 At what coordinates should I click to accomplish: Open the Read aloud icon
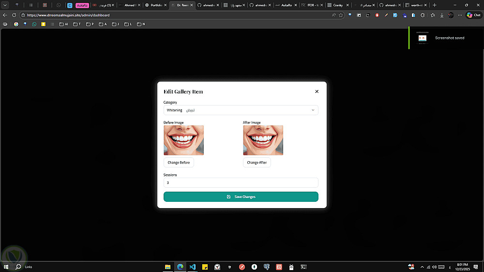click(333, 15)
